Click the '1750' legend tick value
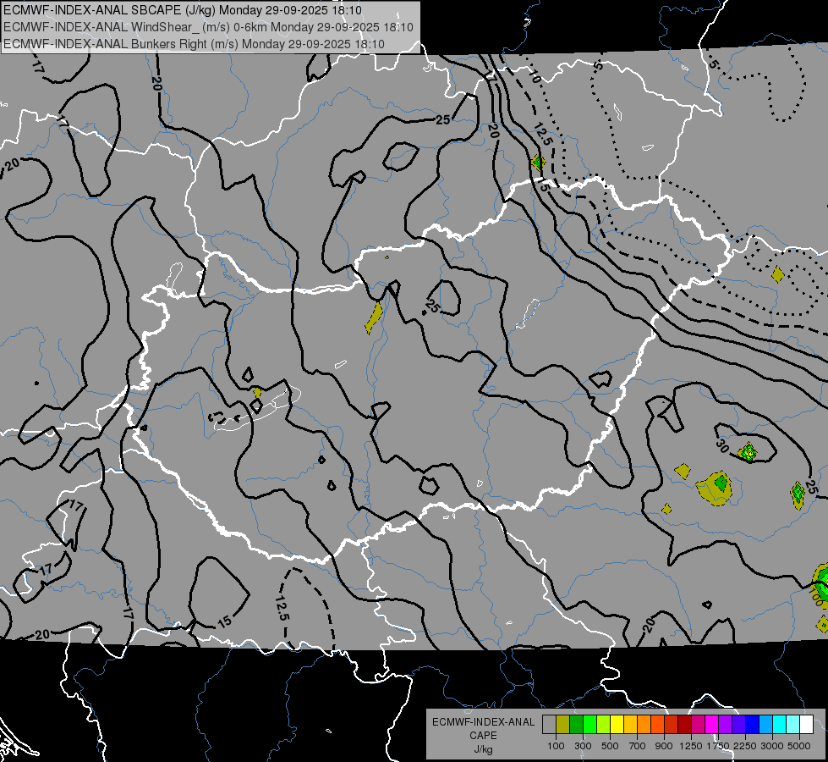Viewport: 828px width, 762px height. click(x=718, y=746)
